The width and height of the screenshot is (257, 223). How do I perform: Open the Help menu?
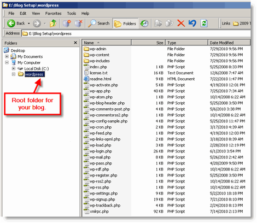(x=85, y=13)
